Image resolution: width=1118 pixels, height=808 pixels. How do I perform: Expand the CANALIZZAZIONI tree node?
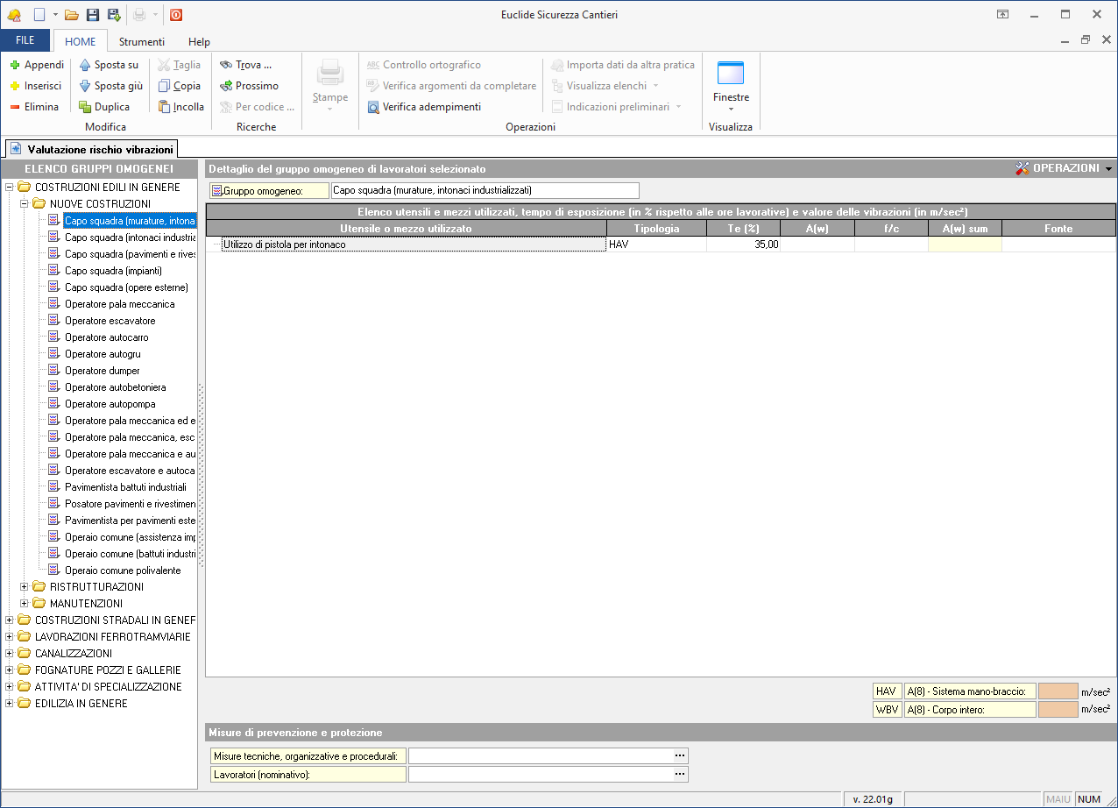[10, 654]
